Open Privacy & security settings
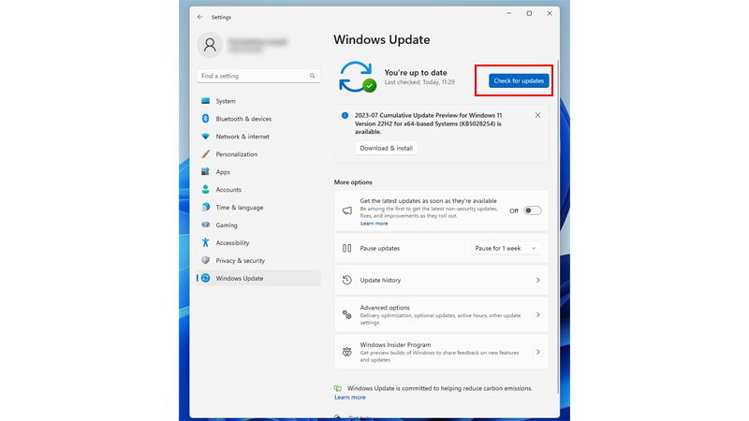The width and height of the screenshot is (749, 421). pos(258,260)
